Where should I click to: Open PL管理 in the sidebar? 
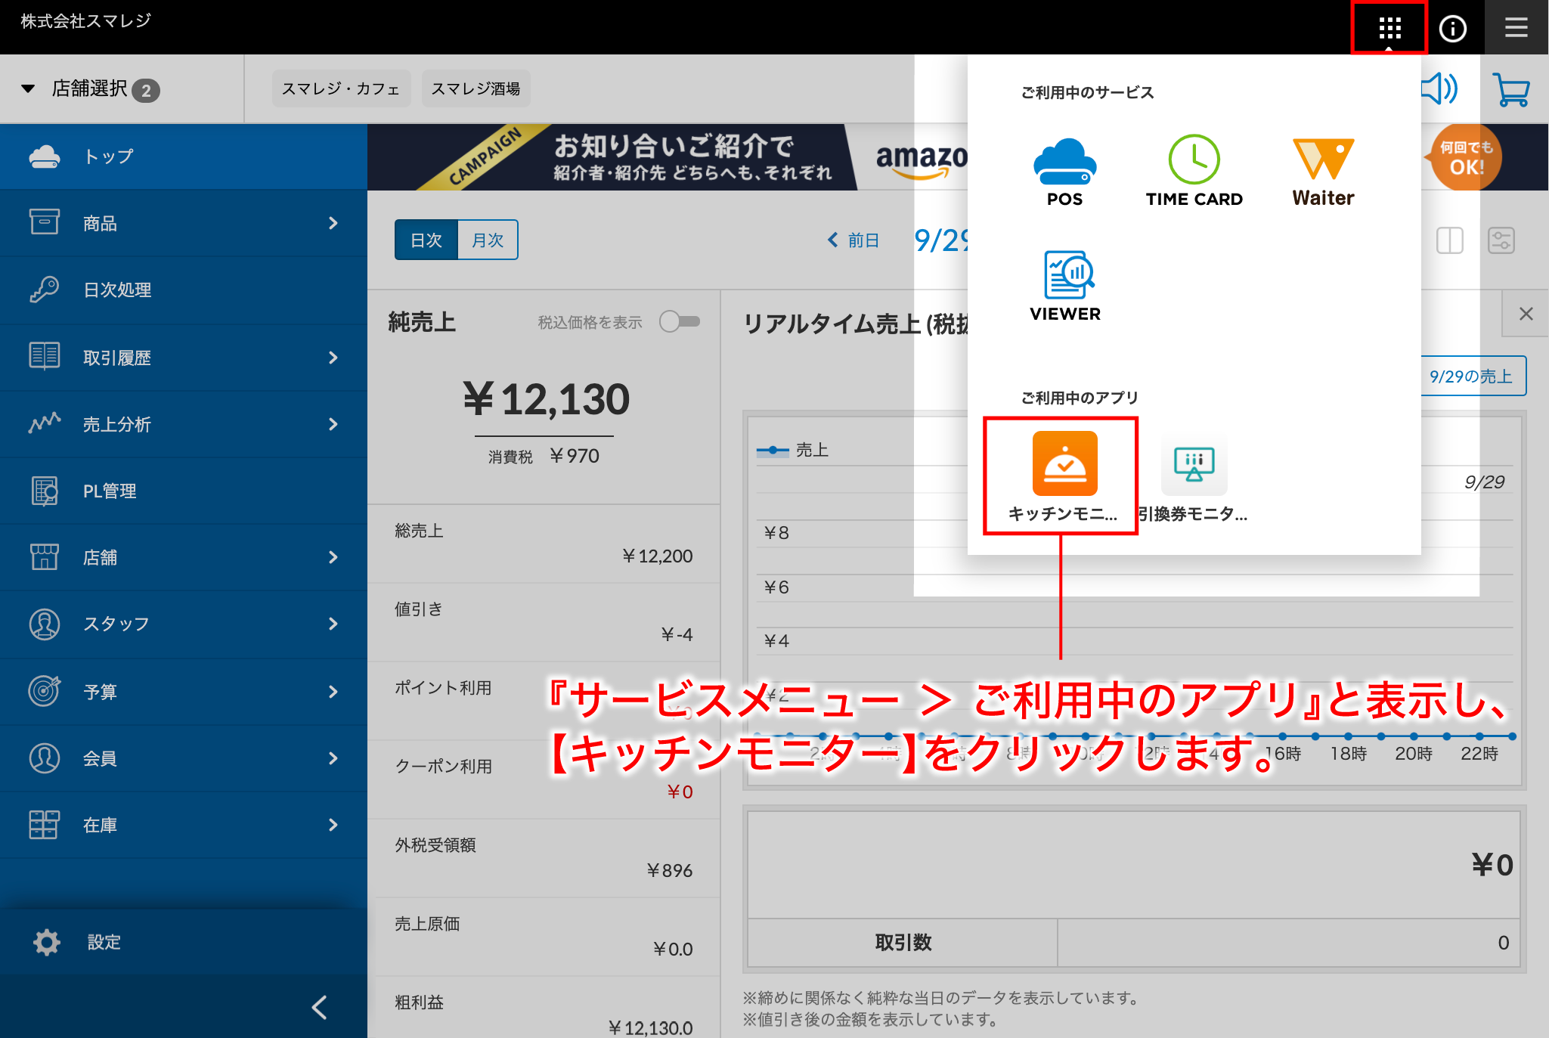click(184, 491)
